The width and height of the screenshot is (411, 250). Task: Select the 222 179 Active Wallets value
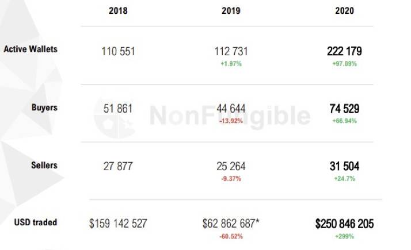coord(344,52)
